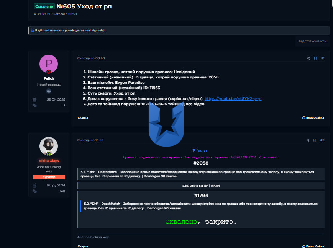Click the clock icon beside thread date
The width and height of the screenshot is (333, 248).
49,14
